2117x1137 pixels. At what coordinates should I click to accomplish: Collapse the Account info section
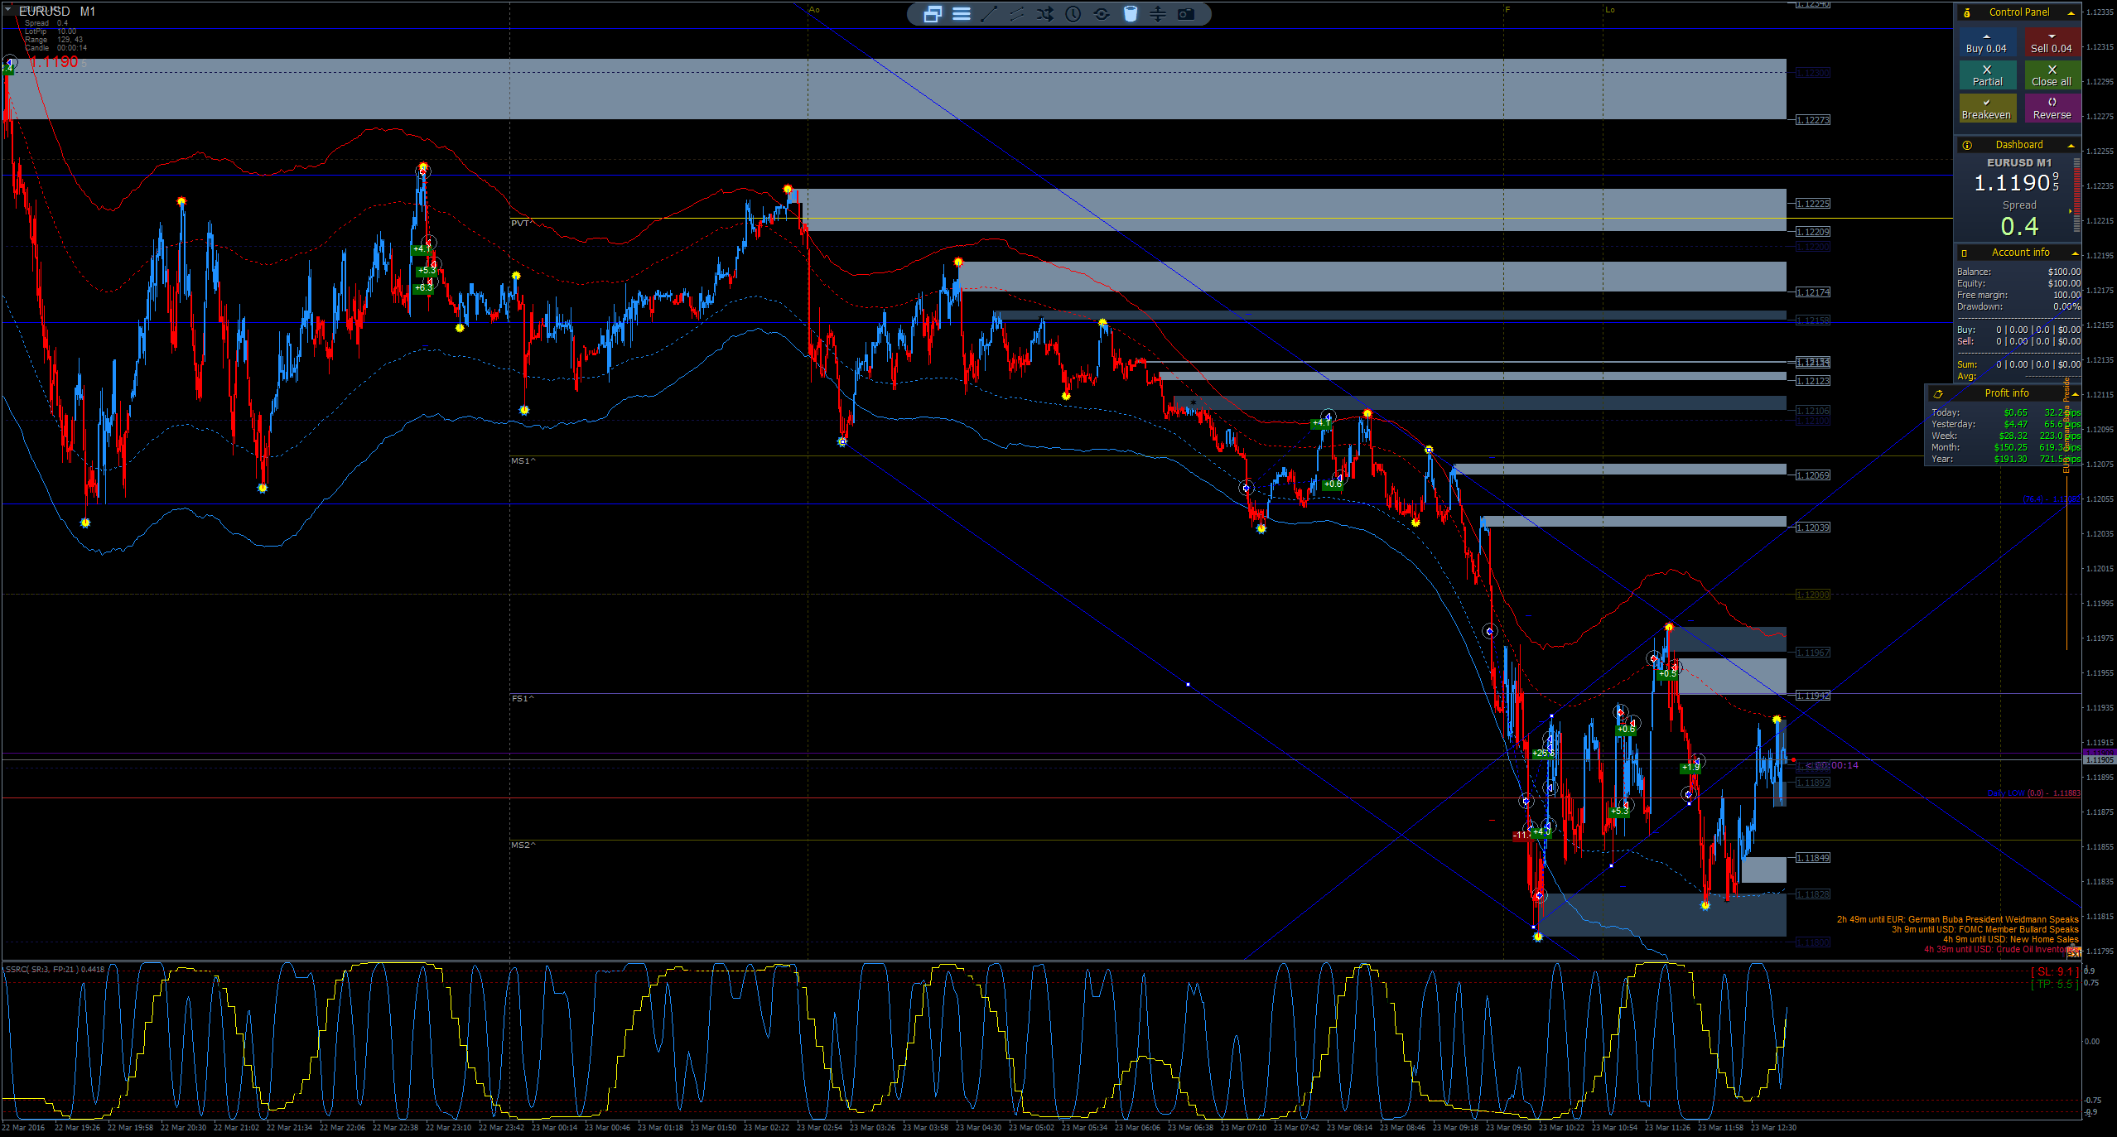[2075, 253]
